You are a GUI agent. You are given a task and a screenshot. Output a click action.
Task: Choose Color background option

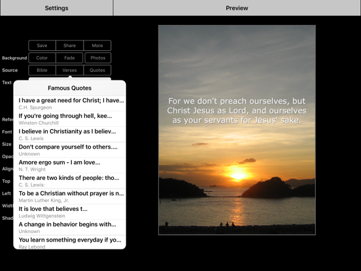42,58
